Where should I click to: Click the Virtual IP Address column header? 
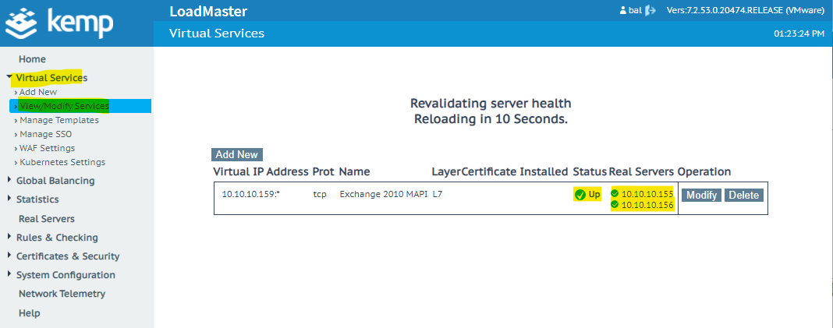click(x=261, y=172)
